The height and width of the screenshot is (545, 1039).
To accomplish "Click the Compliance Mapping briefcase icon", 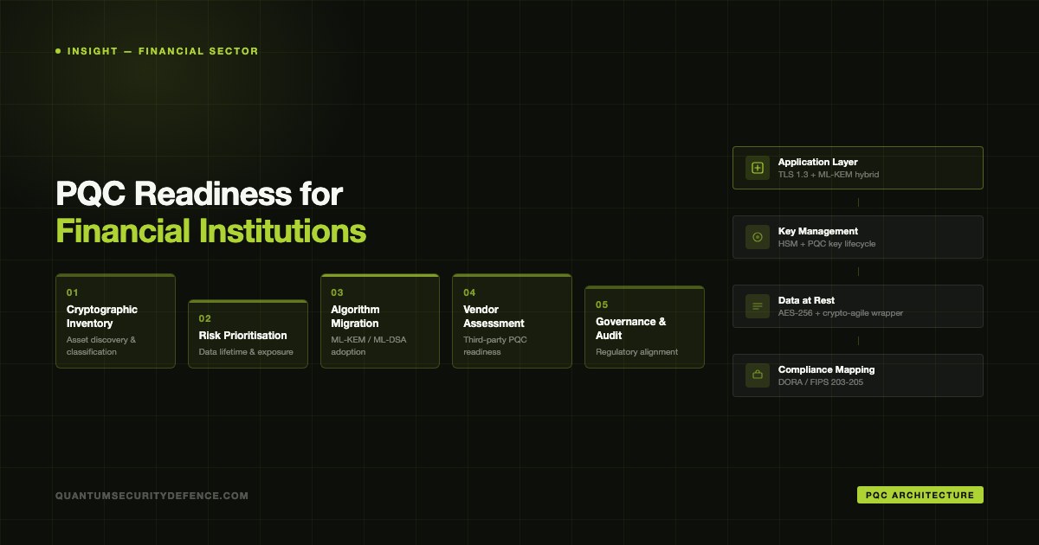I will click(x=758, y=375).
